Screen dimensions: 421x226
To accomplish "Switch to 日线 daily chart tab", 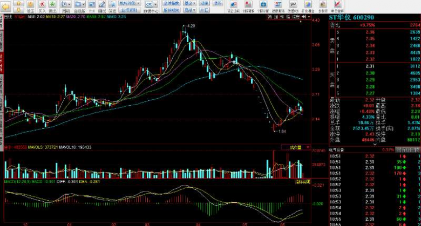I will [8, 17].
